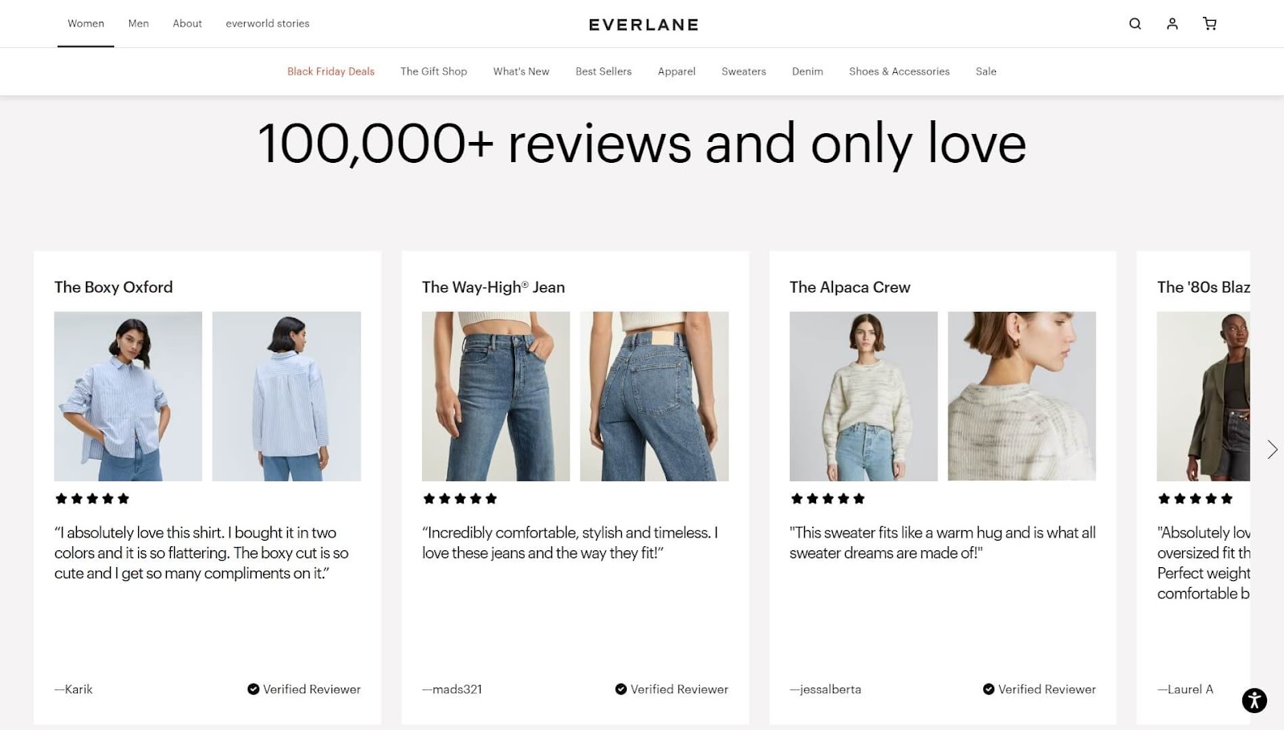Open The Gift Shop link

(x=433, y=71)
